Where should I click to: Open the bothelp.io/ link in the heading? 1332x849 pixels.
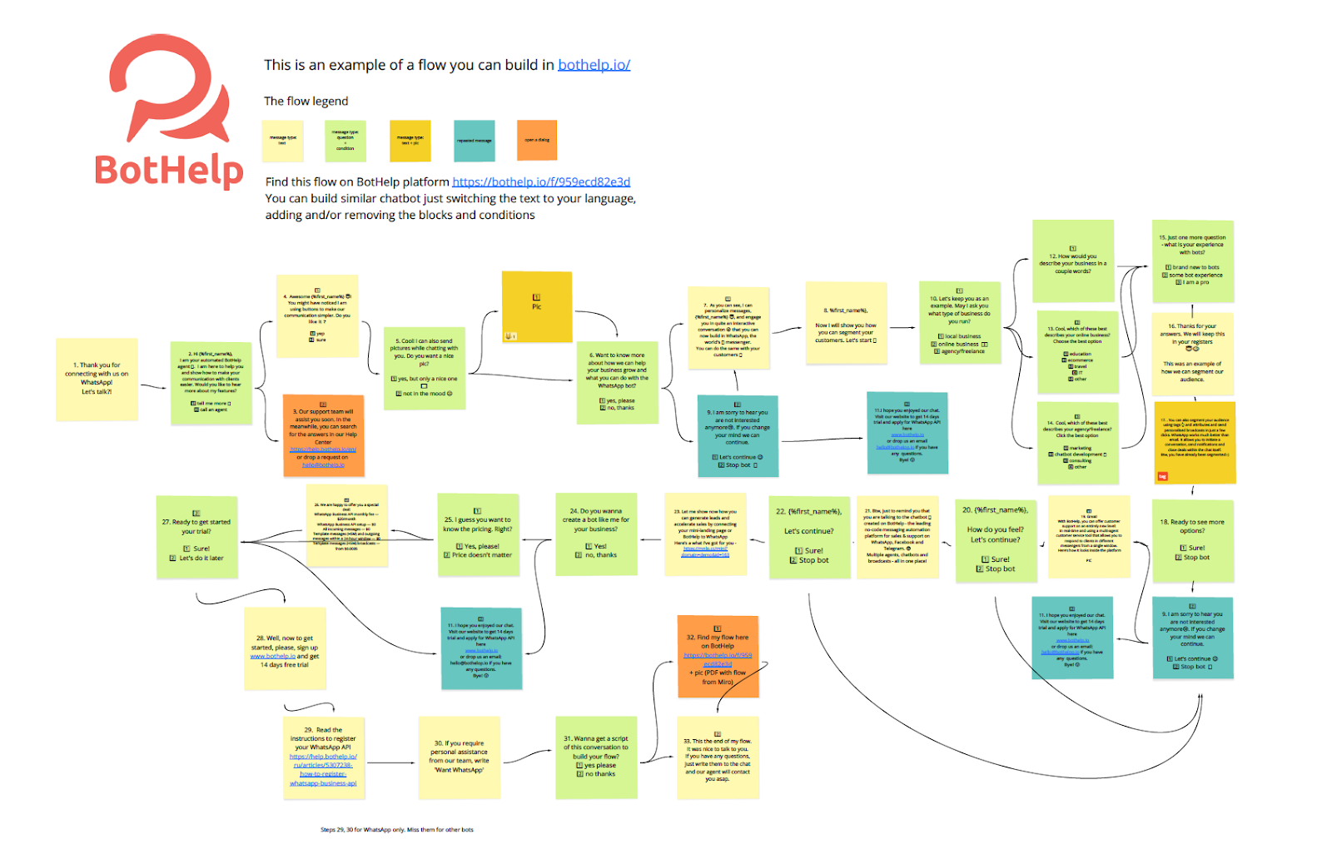[594, 65]
